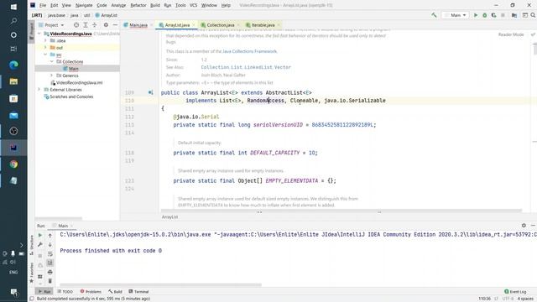The height and width of the screenshot is (302, 537).
Task: Open the VCS menu
Action: click(x=193, y=5)
